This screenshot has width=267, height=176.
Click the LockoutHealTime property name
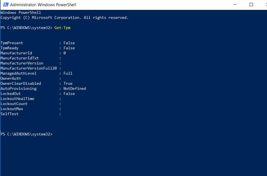pos(17,99)
